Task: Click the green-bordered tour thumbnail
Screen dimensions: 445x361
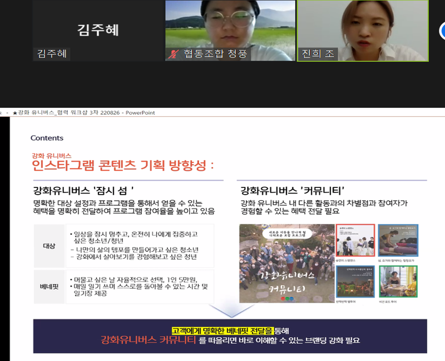Action: click(x=398, y=284)
